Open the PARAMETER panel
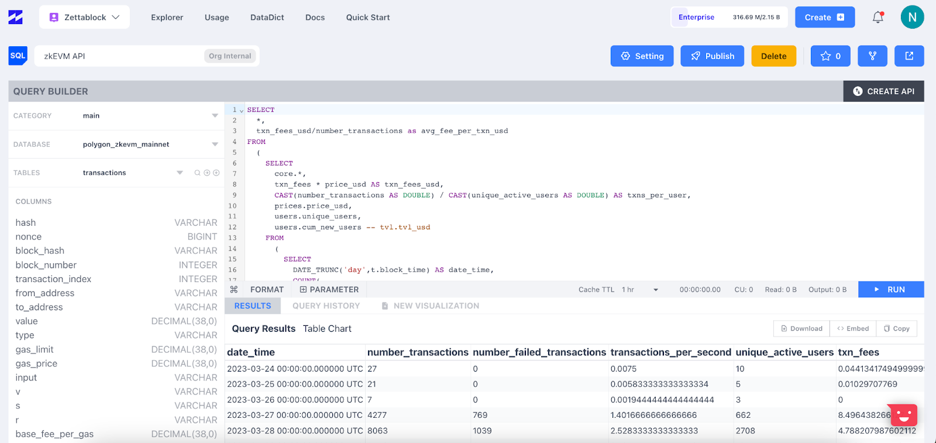Screen dimensions: 936x443 pyautogui.click(x=329, y=290)
